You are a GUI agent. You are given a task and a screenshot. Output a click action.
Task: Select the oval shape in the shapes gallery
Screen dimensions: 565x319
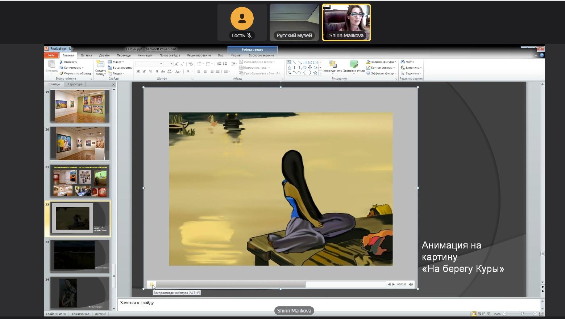pos(310,62)
